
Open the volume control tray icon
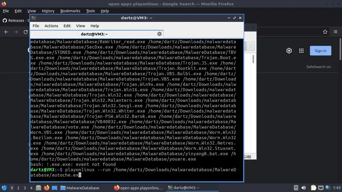tap(304, 188)
